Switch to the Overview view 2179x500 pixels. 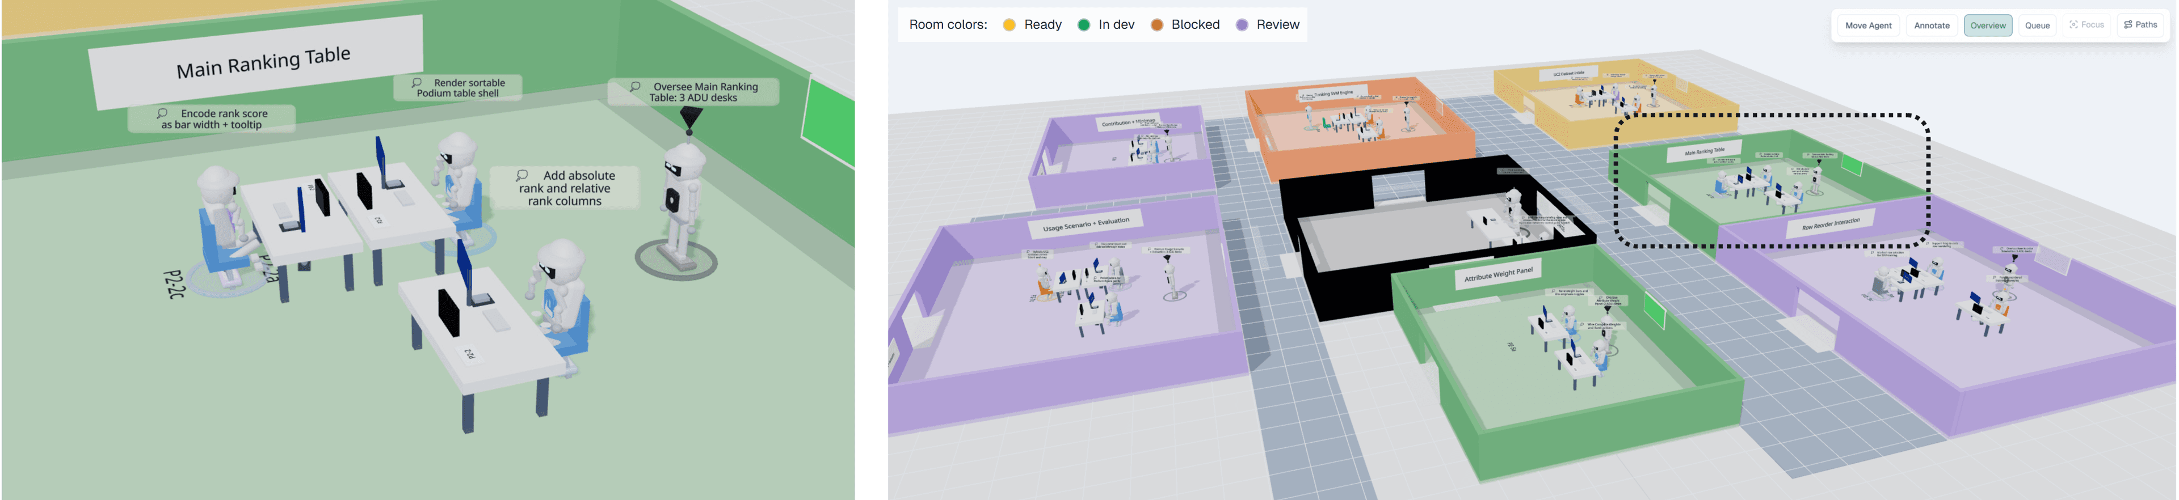coord(1987,26)
